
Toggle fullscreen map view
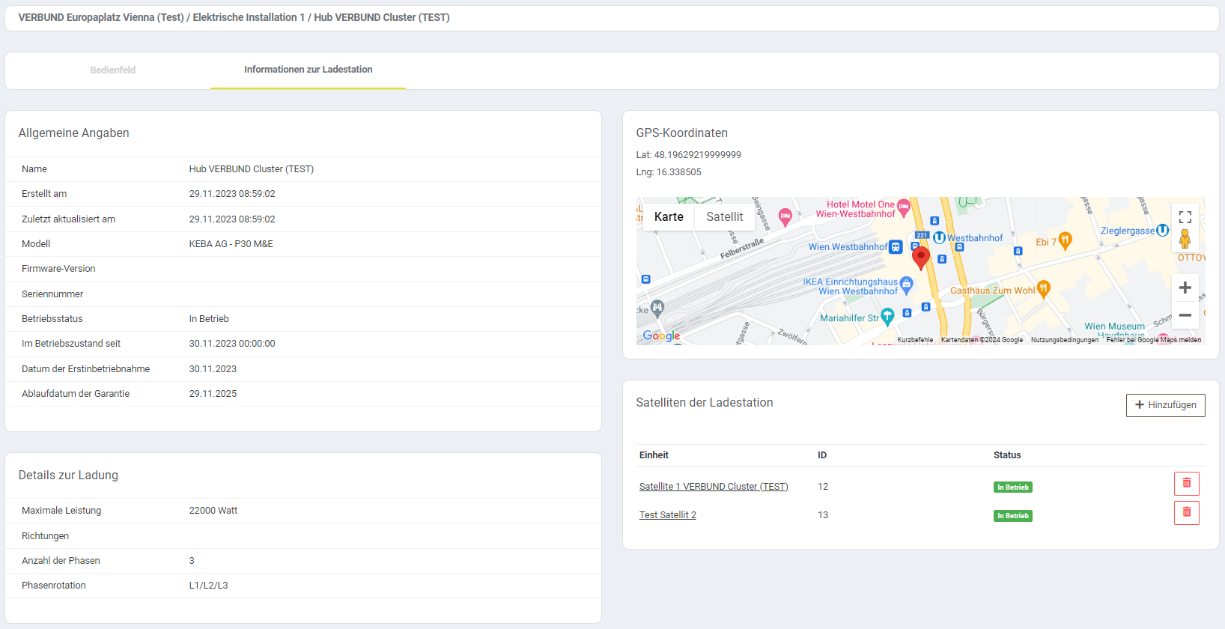pyautogui.click(x=1185, y=217)
